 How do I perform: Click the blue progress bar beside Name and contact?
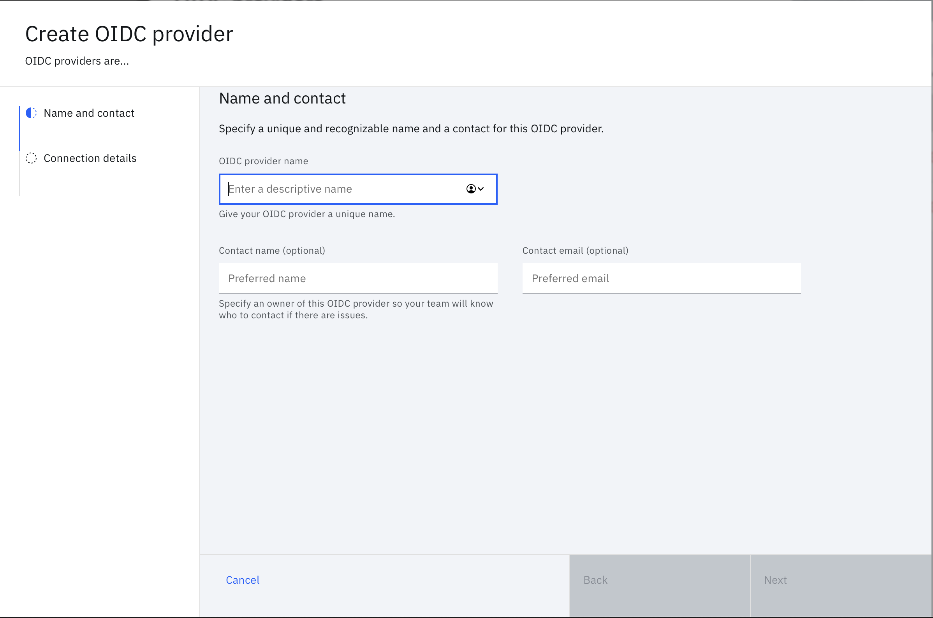point(19,128)
